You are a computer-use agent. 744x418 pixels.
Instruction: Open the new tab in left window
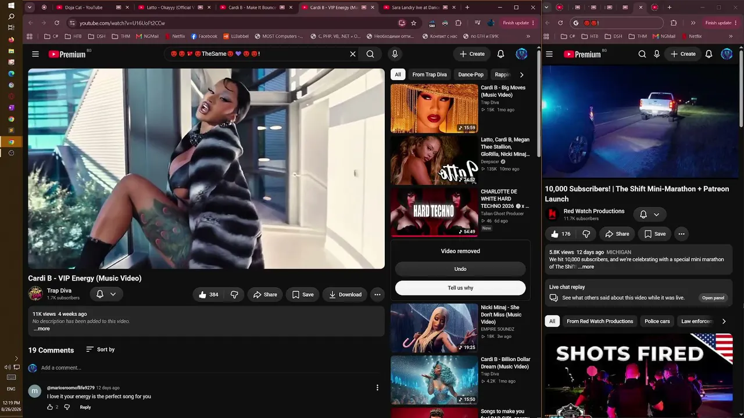pyautogui.click(x=467, y=8)
